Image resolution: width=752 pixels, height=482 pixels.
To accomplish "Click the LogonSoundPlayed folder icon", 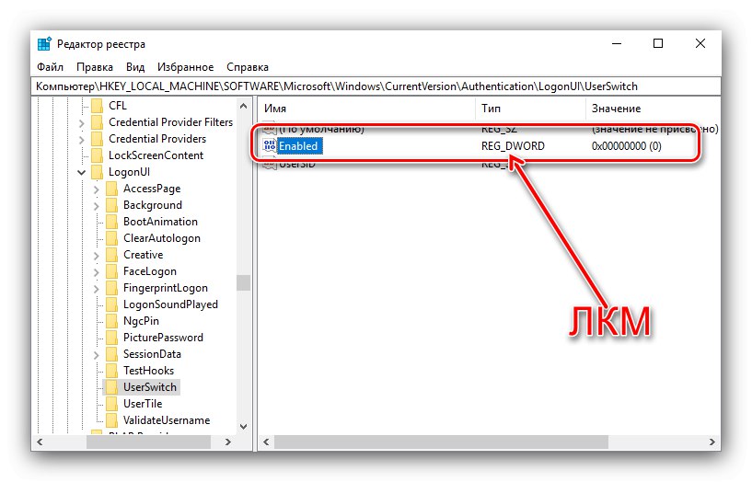I will [111, 304].
